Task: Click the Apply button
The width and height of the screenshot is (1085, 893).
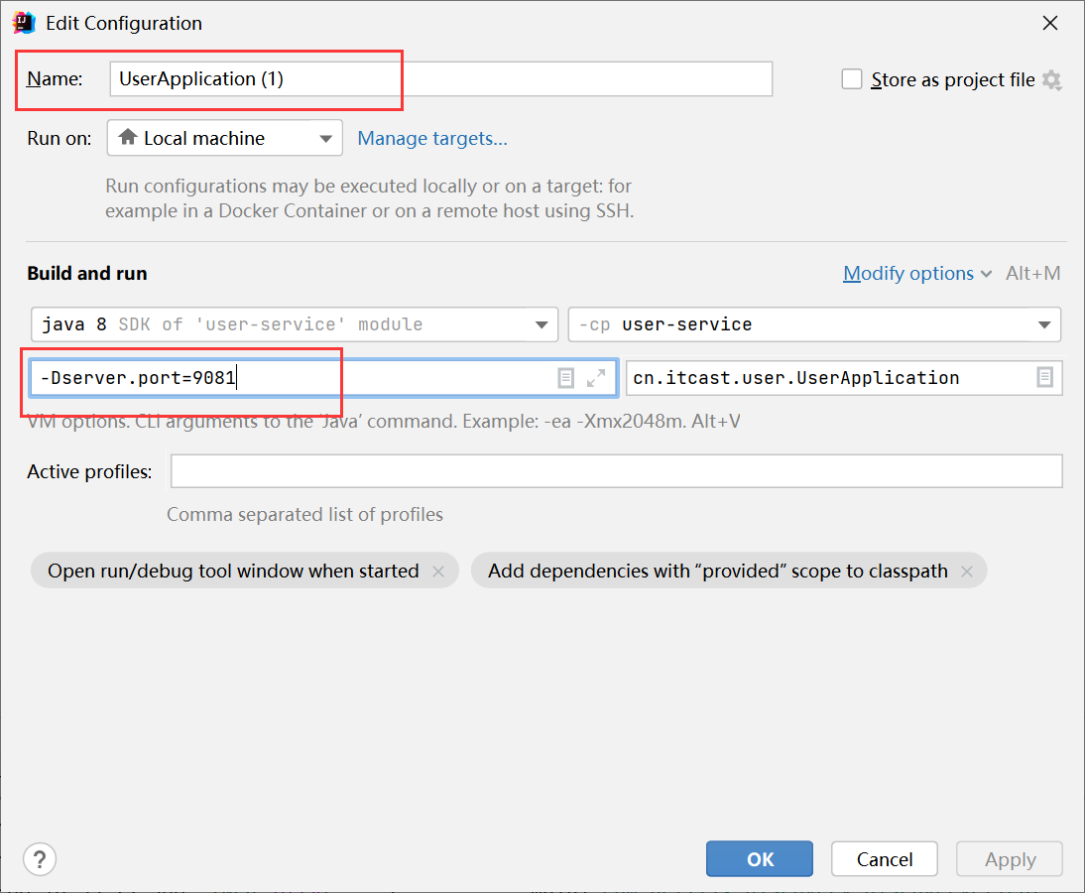Action: tap(1010, 859)
